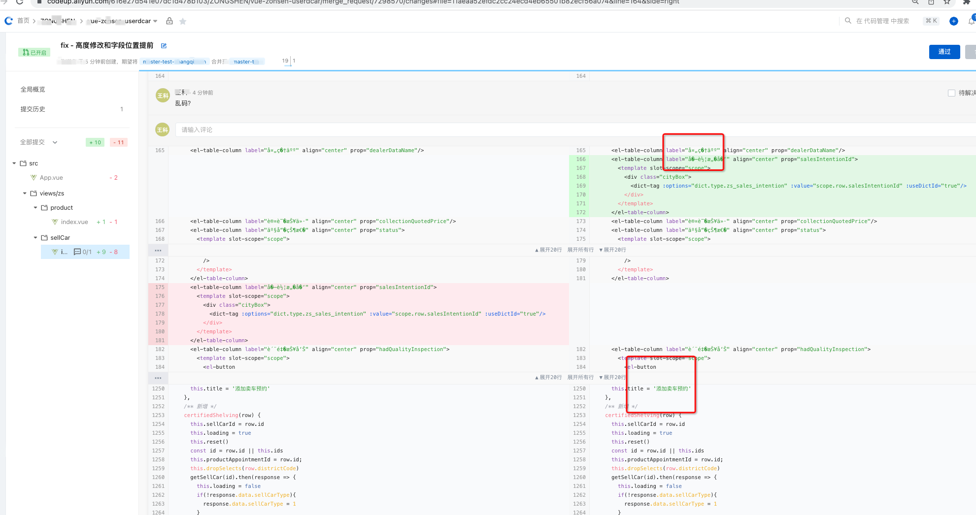Viewport: 976px width, 515px height.
Task: Click ellipsis icon above line 1250
Action: click(x=158, y=378)
